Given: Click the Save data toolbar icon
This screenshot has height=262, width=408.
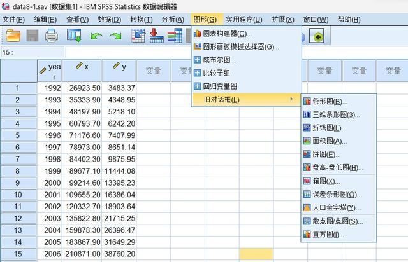Looking at the screenshot, I should click(33, 36).
